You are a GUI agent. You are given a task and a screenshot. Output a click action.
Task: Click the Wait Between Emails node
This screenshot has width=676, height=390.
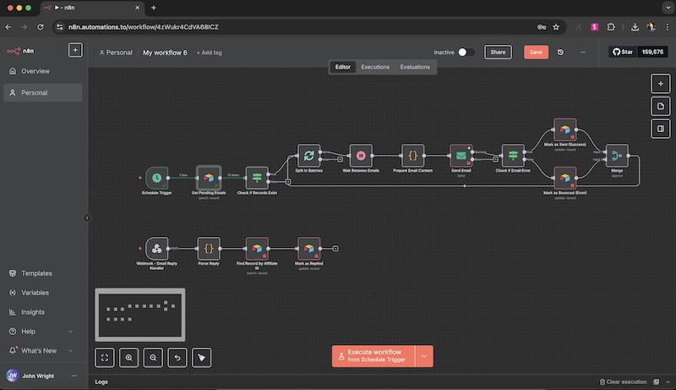360,156
